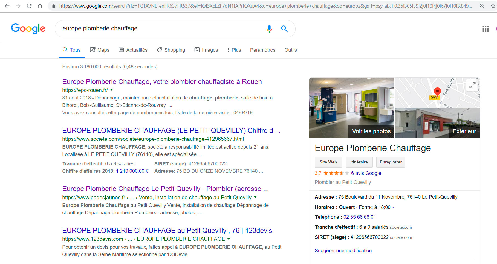View site info via the padlock icon
Viewport: 497px width, 264px height.
[54, 6]
